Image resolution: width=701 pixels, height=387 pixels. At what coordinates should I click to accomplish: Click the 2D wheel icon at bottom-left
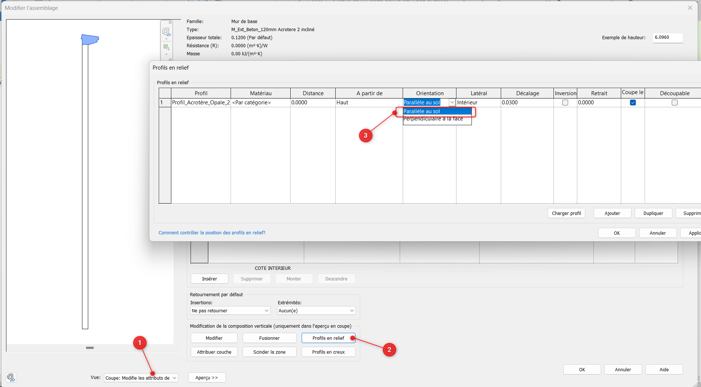point(11,377)
